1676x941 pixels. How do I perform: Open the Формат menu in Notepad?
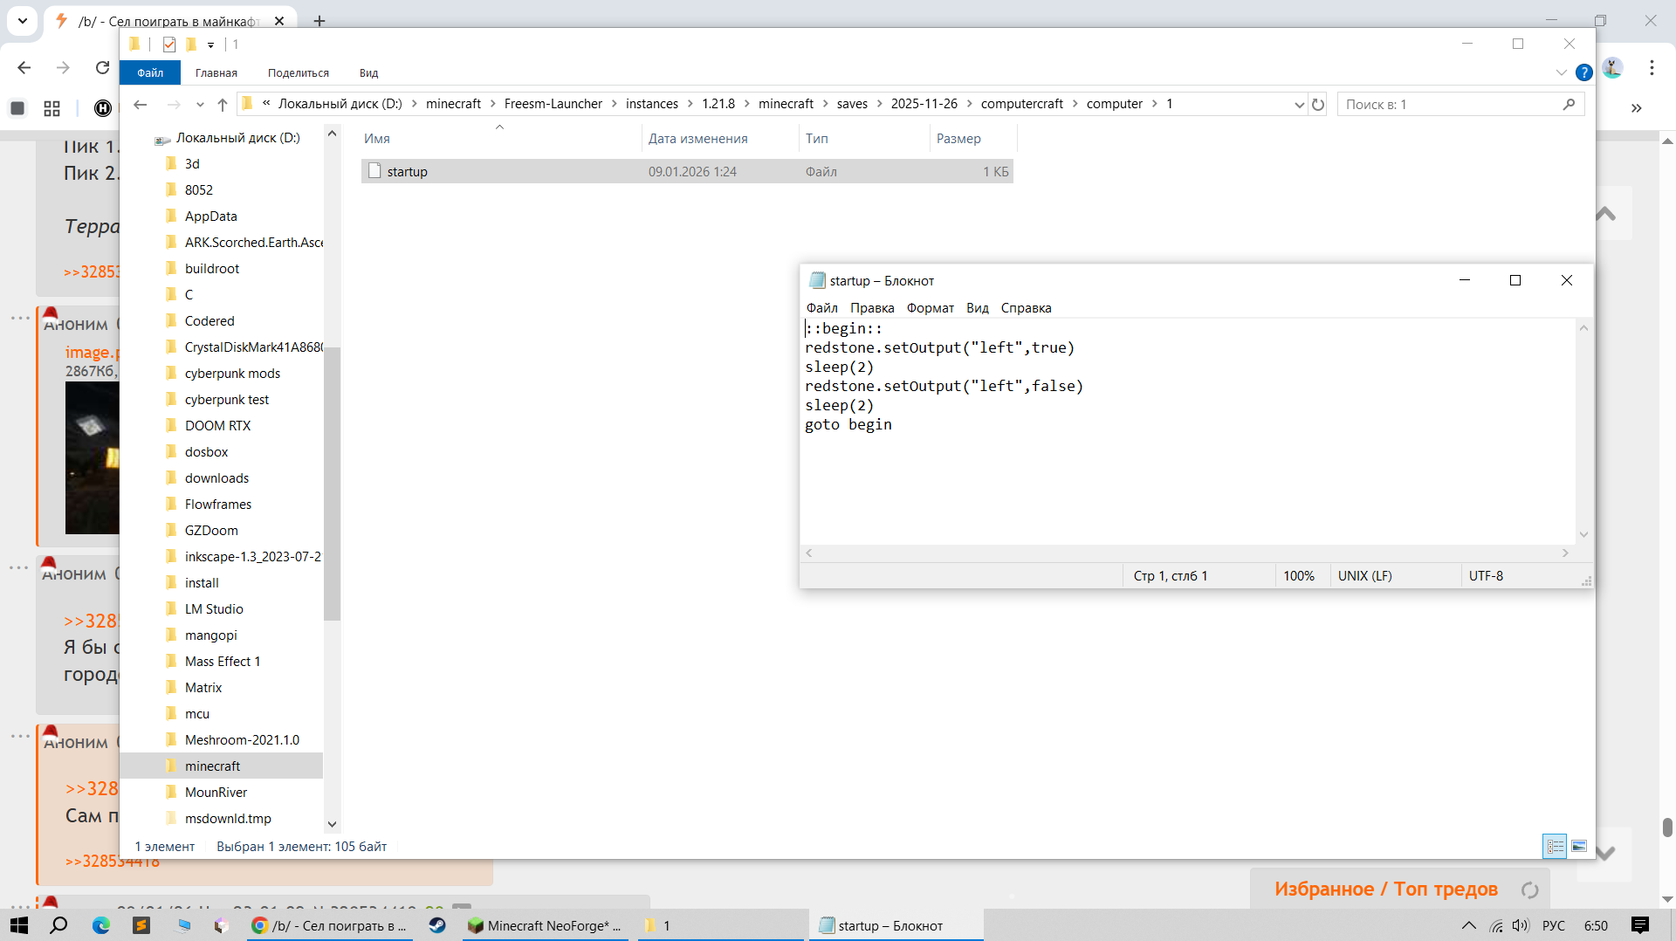931,308
